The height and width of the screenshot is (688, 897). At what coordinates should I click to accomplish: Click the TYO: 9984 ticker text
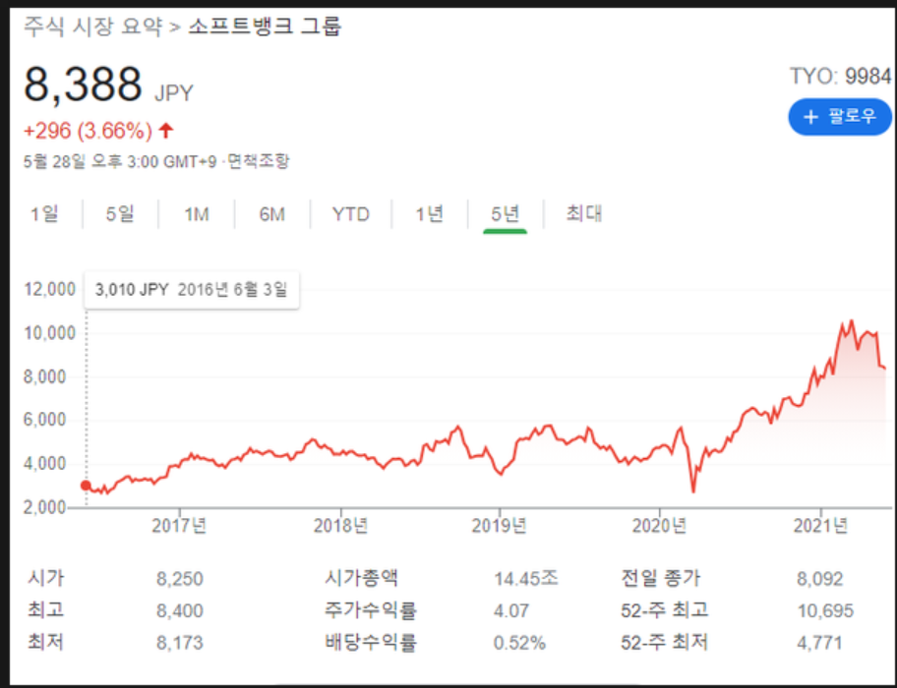[x=840, y=76]
